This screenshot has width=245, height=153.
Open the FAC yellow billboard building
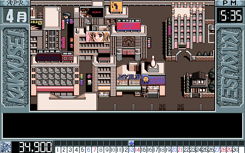click(116, 7)
